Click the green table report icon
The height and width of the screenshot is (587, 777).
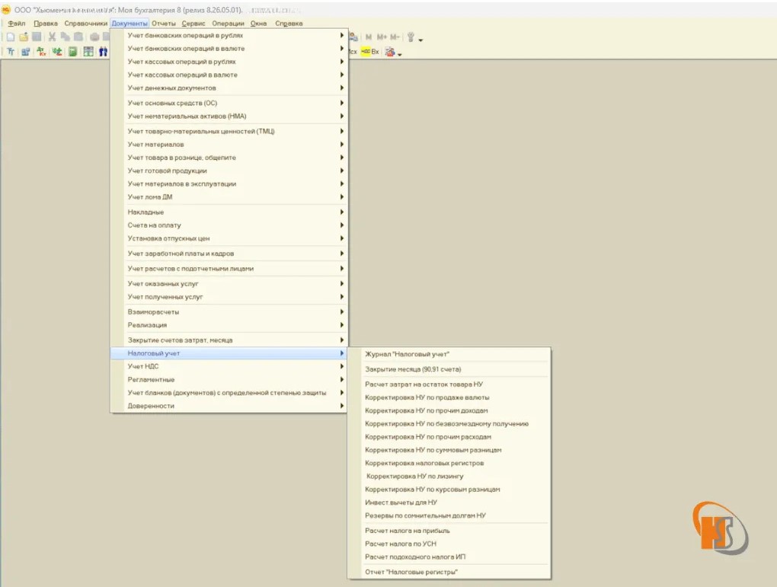[x=88, y=52]
